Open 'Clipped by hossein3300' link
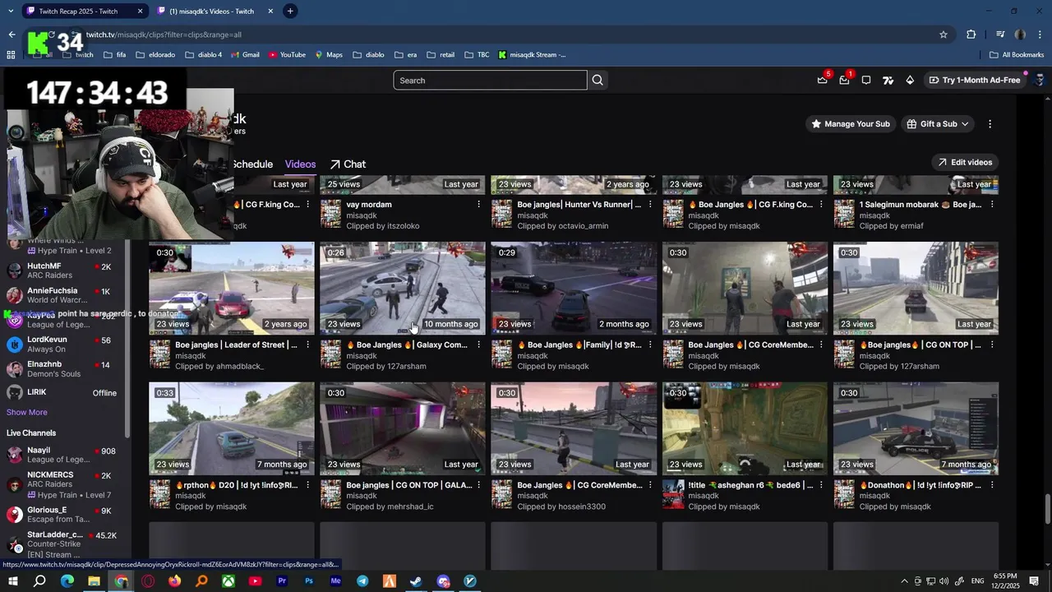The height and width of the screenshot is (592, 1052). pos(561,506)
